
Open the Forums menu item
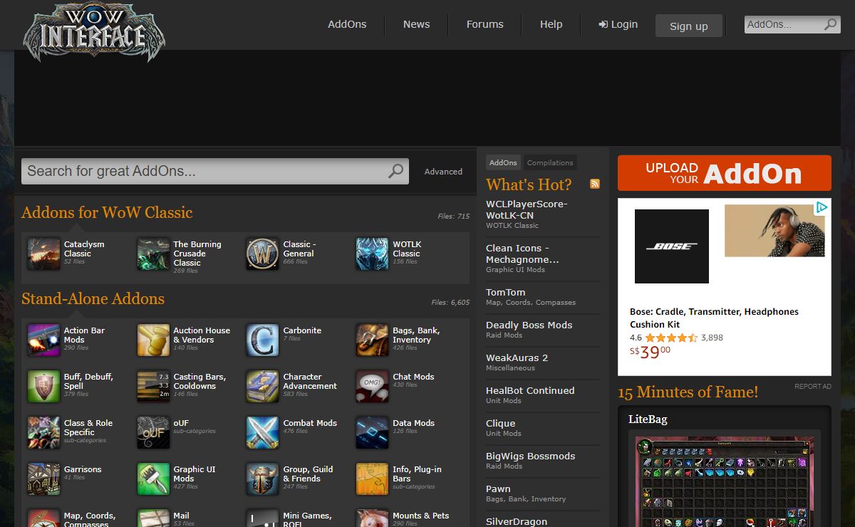click(484, 24)
